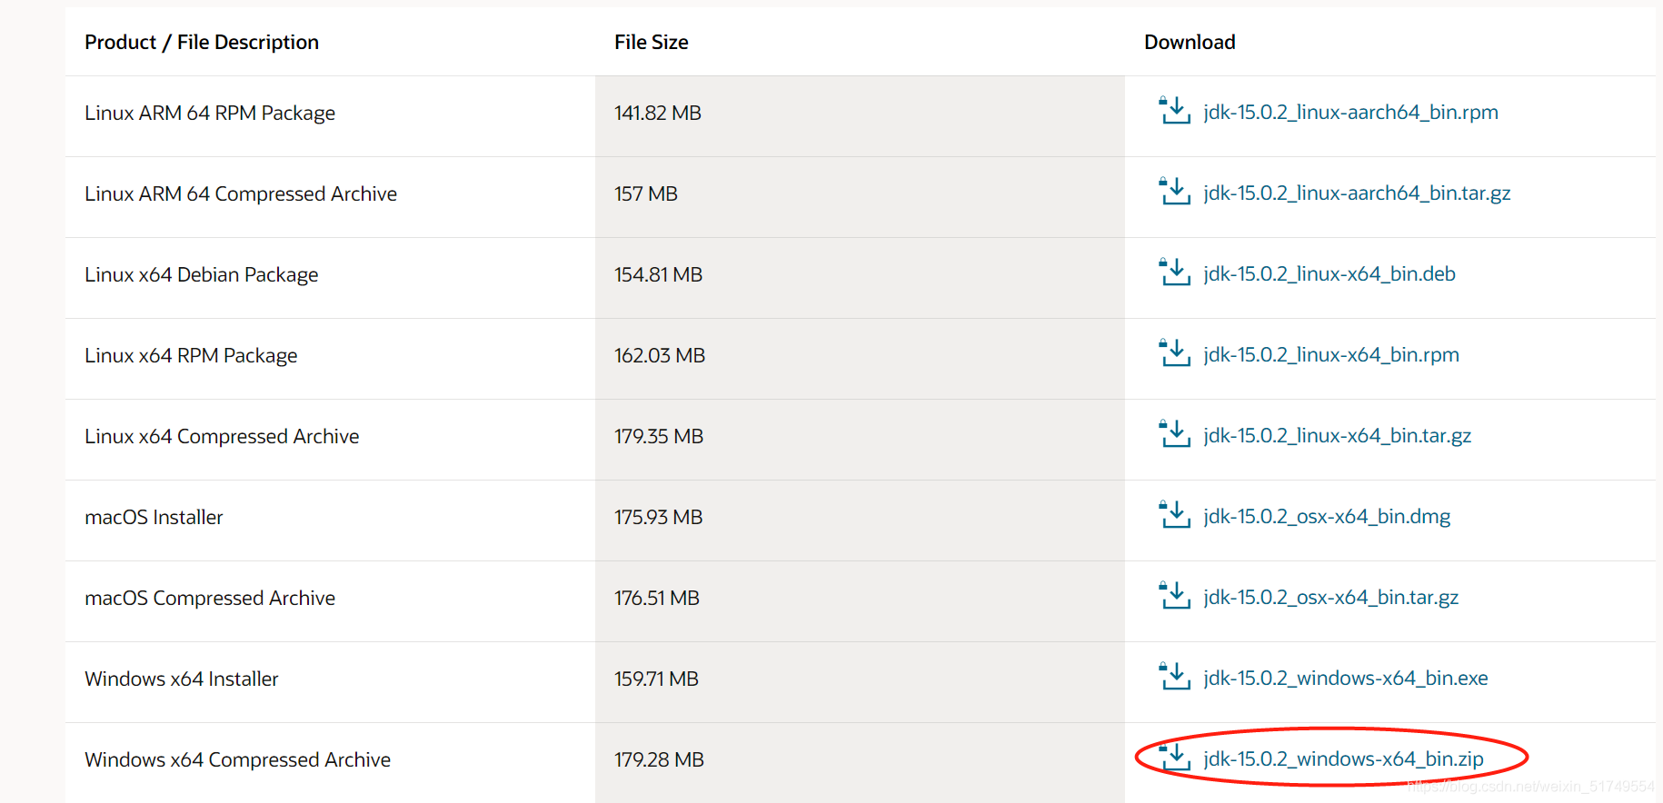The width and height of the screenshot is (1663, 803).
Task: Click download icon for jdk-15.0.2_linux-aarch64_bin.rpm
Action: click(1174, 111)
